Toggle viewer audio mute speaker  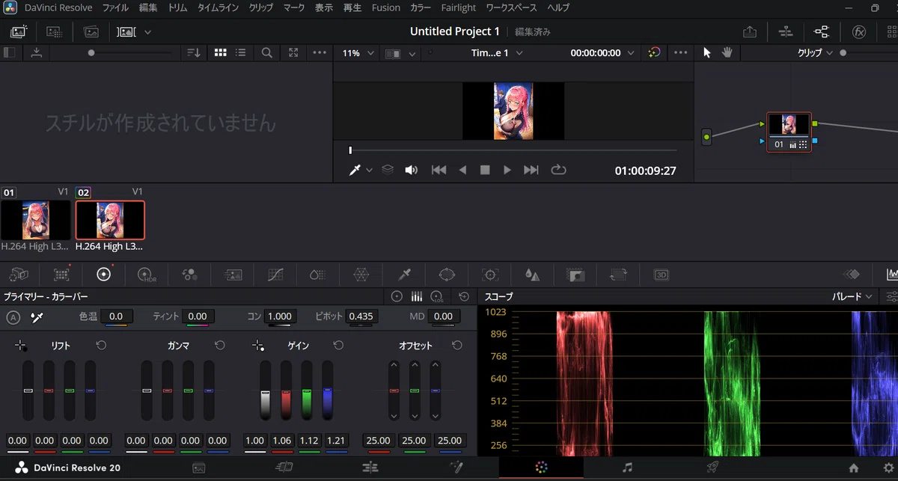pos(411,171)
